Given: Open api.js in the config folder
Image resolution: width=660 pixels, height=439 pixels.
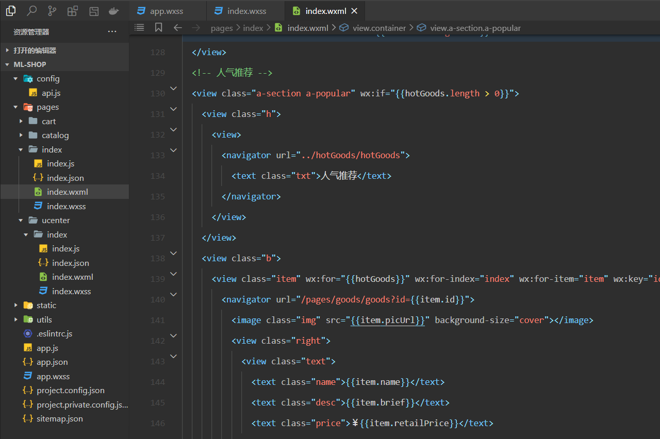Looking at the screenshot, I should pyautogui.click(x=64, y=93).
